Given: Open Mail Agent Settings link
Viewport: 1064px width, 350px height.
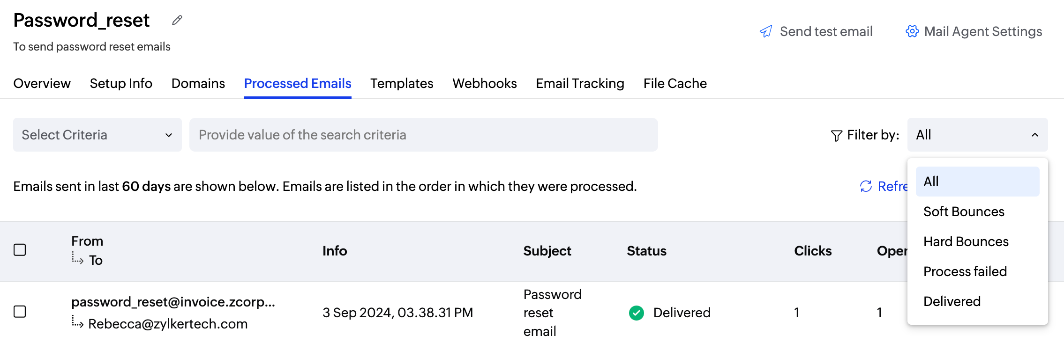Looking at the screenshot, I should [x=983, y=31].
